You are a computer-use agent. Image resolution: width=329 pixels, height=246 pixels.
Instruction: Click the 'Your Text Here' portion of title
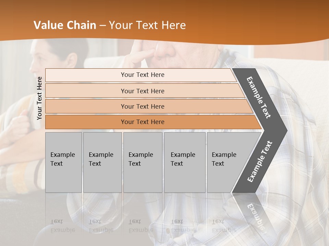pos(147,25)
